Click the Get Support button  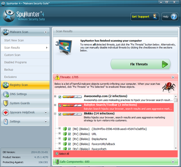(145, 17)
